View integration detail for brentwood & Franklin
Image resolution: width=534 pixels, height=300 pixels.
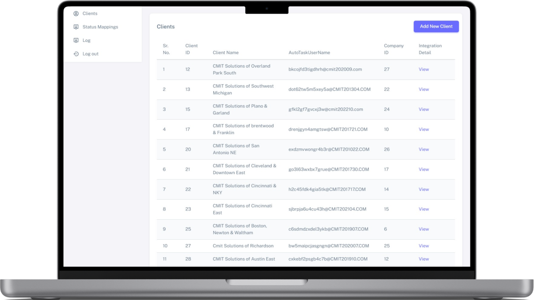424,129
